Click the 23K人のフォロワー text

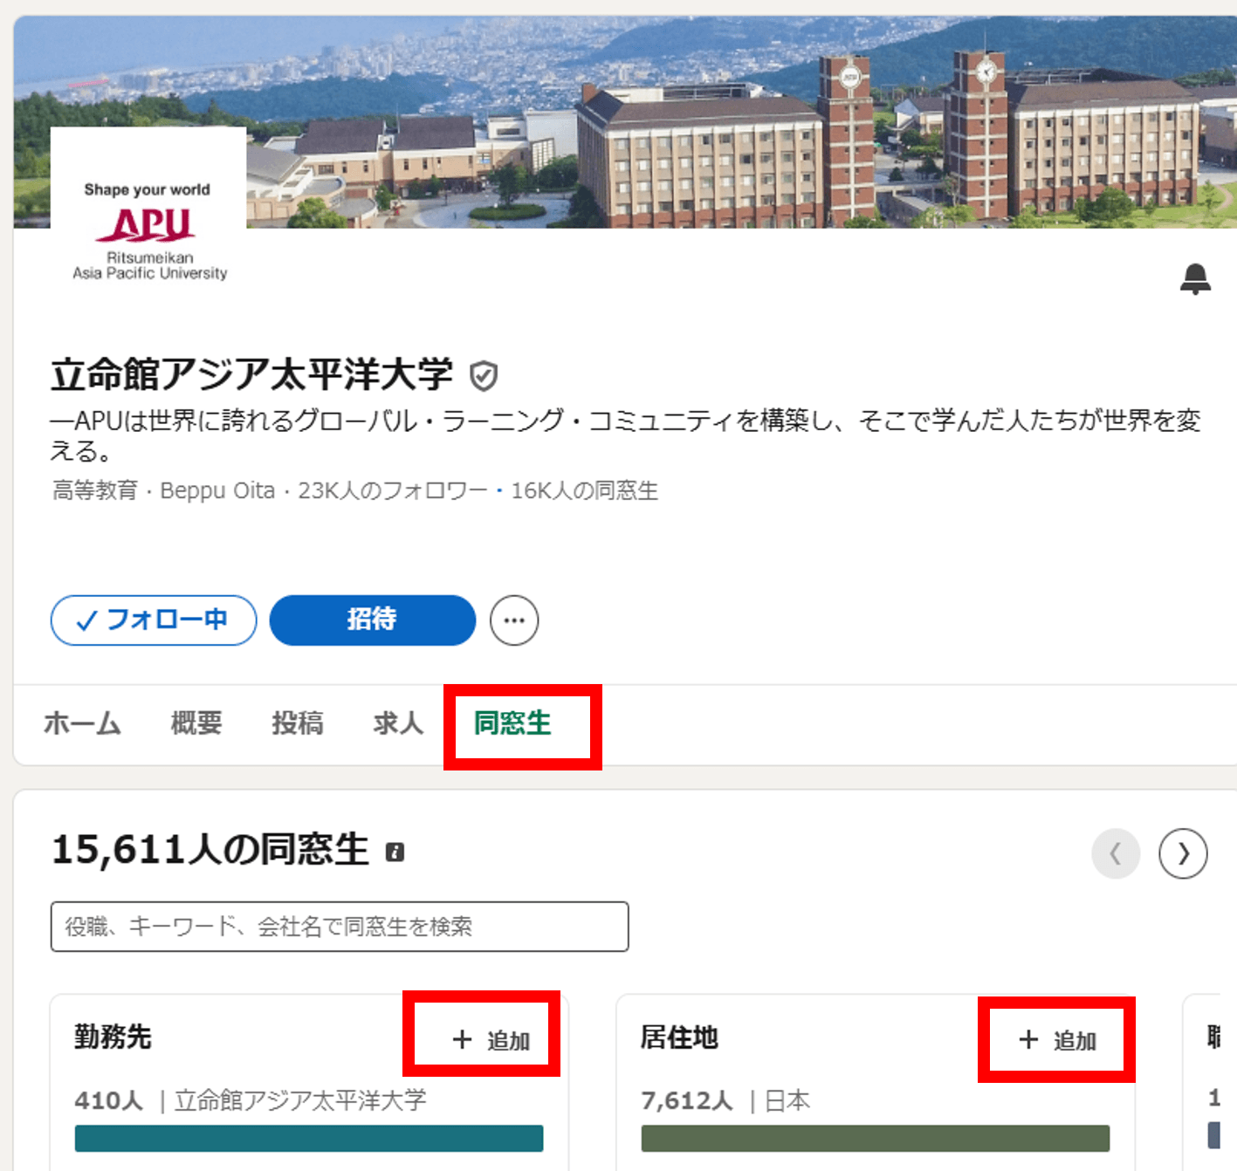coord(393,491)
